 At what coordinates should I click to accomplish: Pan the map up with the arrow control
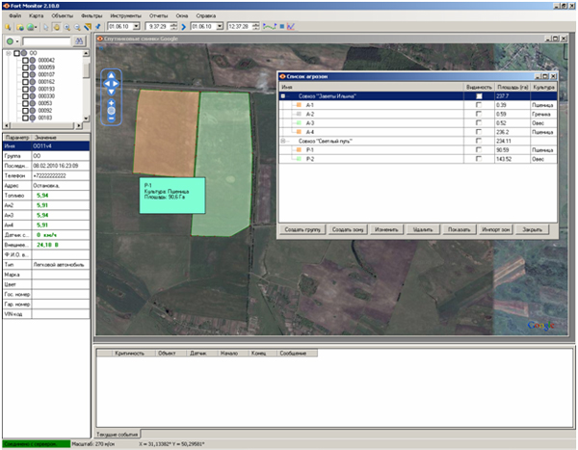coord(112,75)
